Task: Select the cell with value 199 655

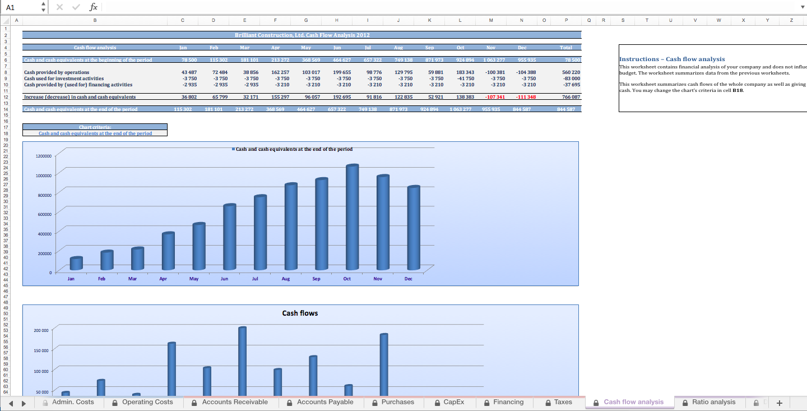Action: [x=337, y=72]
